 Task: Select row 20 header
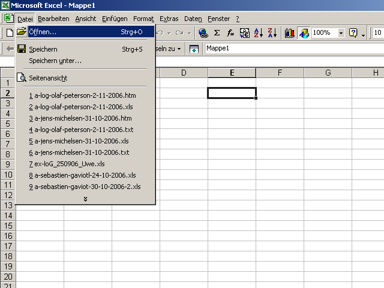(x=8, y=277)
